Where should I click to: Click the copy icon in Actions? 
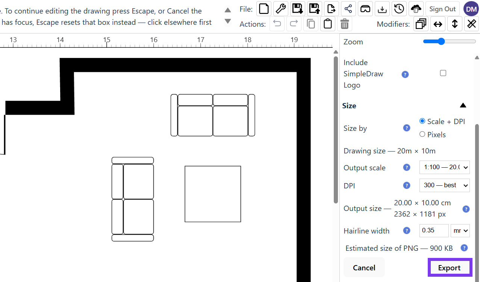311,24
